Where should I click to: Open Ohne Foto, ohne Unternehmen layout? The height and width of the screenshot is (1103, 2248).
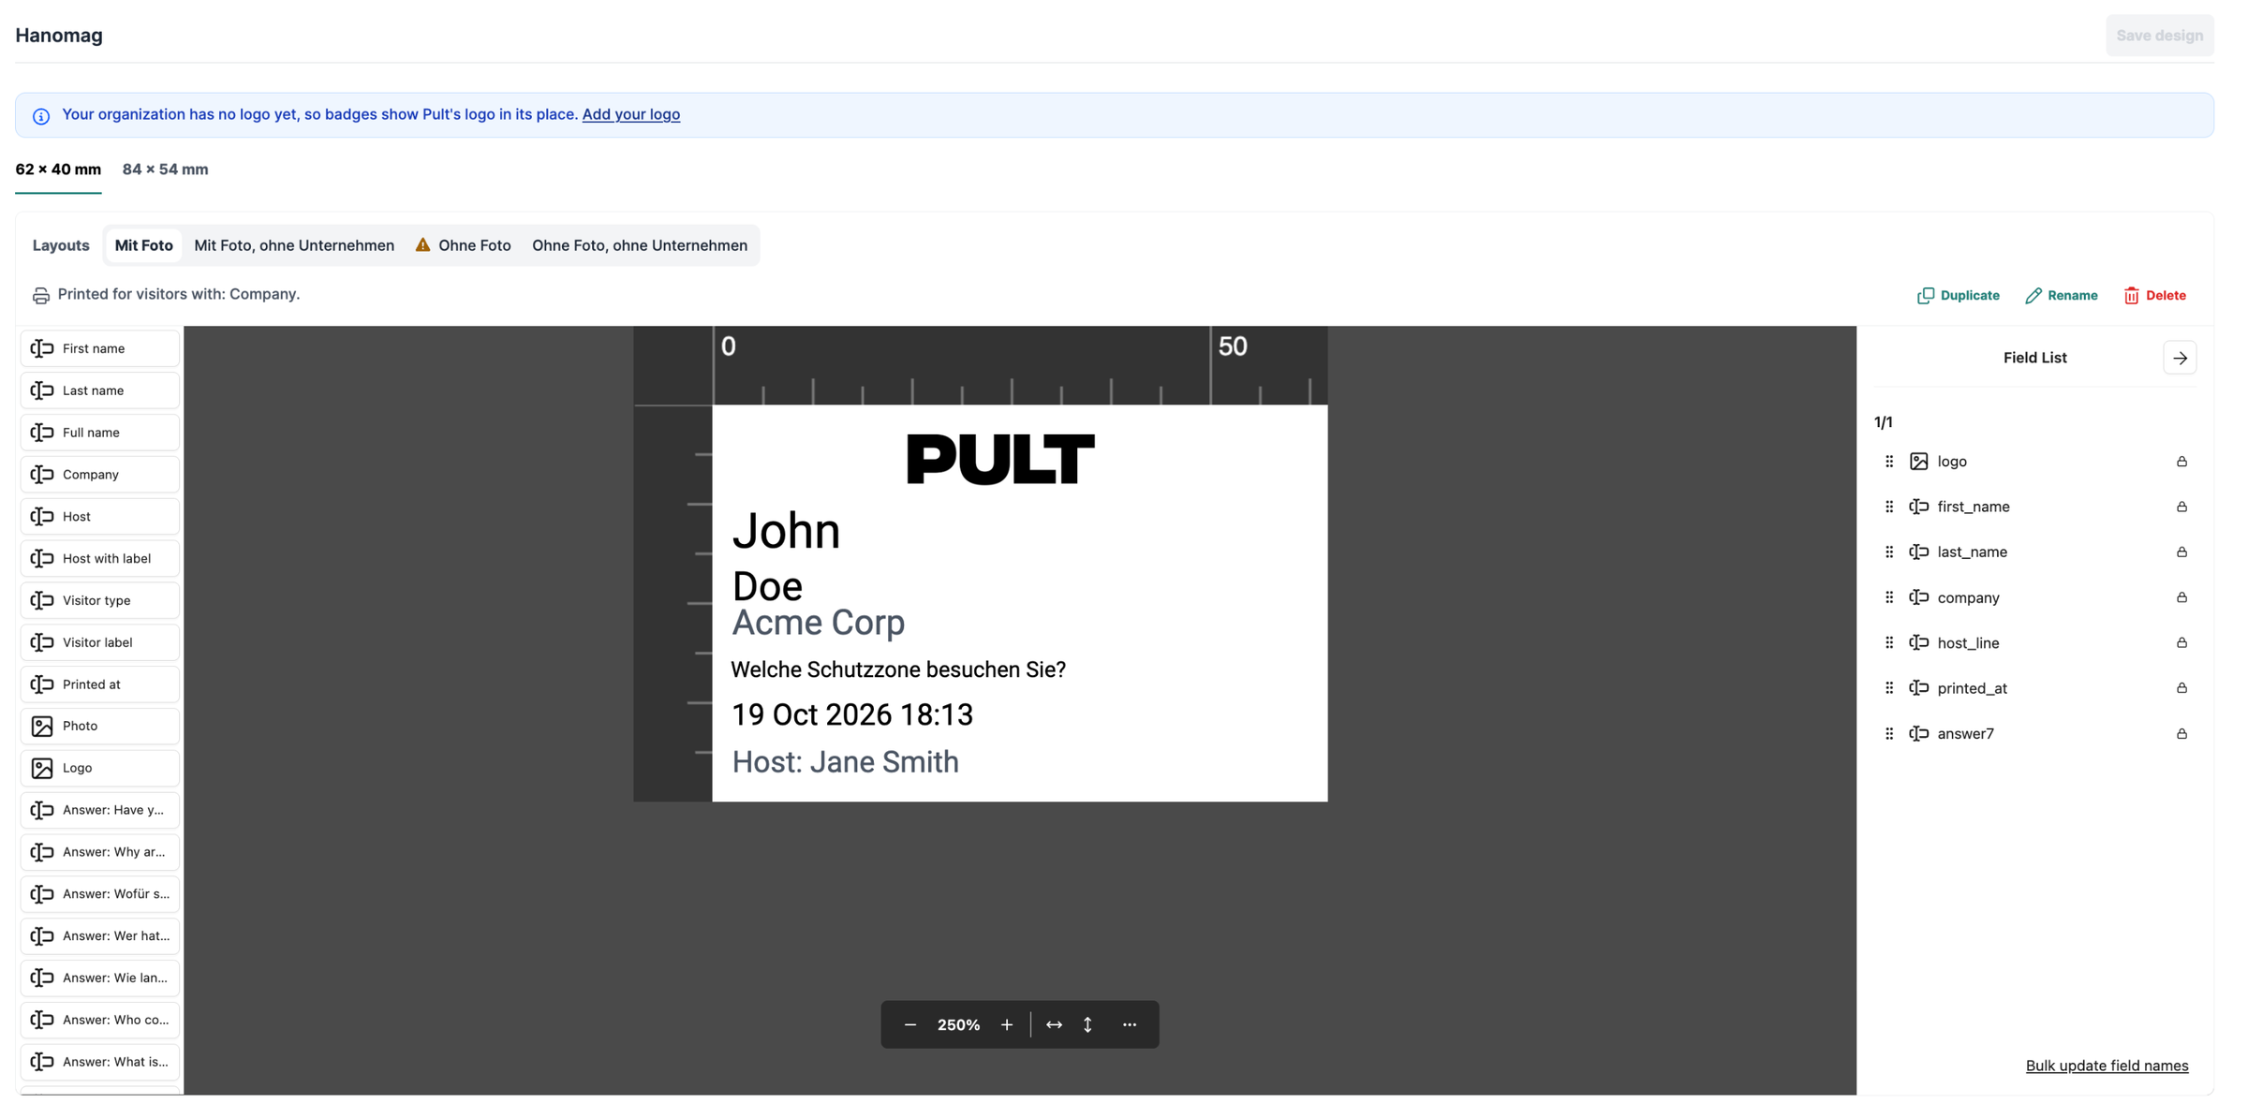640,245
